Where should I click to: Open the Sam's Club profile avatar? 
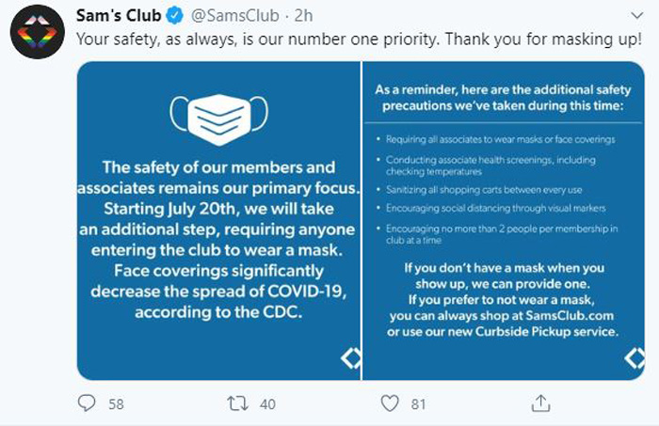coord(38,32)
